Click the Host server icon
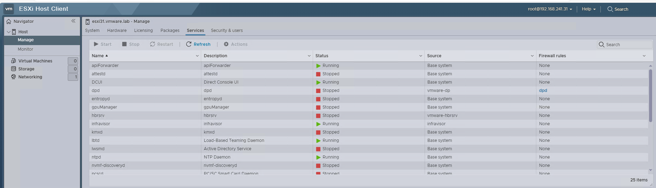The image size is (656, 188). 14,32
